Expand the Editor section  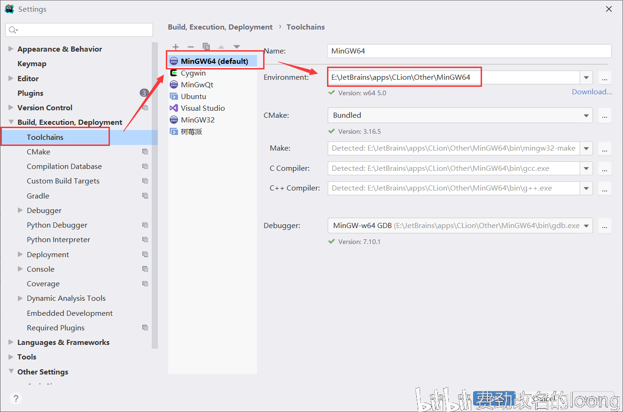tap(11, 78)
